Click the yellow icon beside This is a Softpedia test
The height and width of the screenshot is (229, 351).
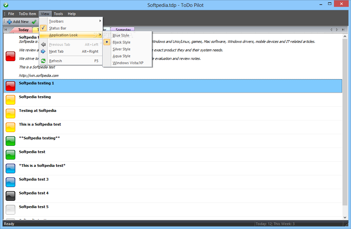click(10, 127)
